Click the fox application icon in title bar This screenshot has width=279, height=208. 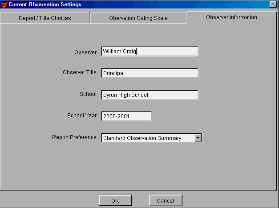tap(4, 4)
